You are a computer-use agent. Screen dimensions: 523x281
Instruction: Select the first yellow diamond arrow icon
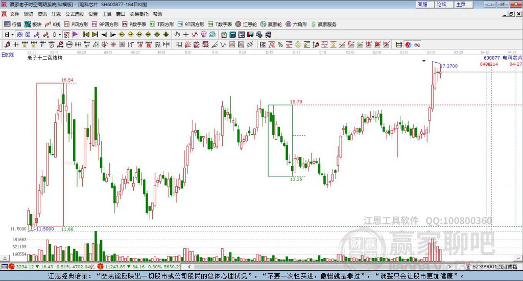tap(122, 35)
